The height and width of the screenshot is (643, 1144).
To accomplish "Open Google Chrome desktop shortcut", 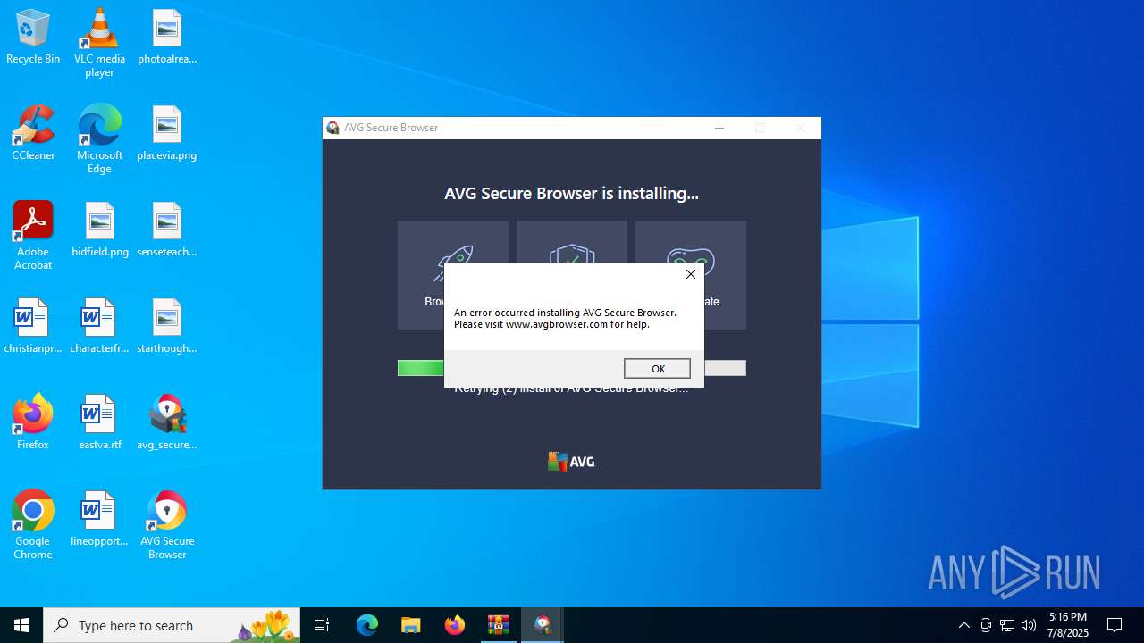I will pyautogui.click(x=33, y=525).
